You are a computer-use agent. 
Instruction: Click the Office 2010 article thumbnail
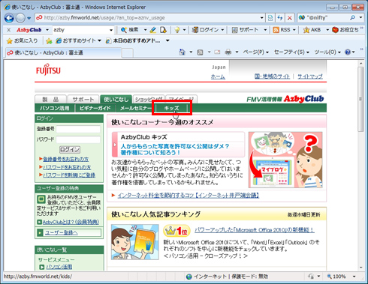[134, 242]
